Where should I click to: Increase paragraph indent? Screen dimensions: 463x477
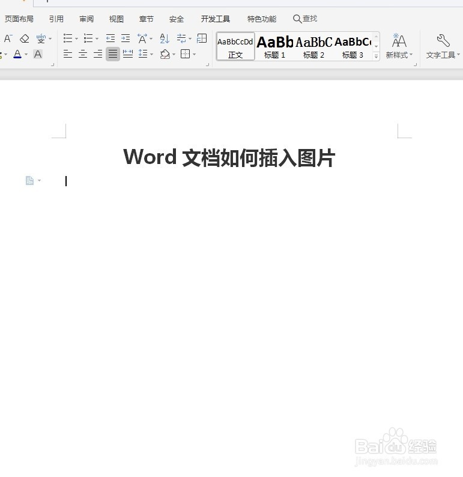click(126, 38)
